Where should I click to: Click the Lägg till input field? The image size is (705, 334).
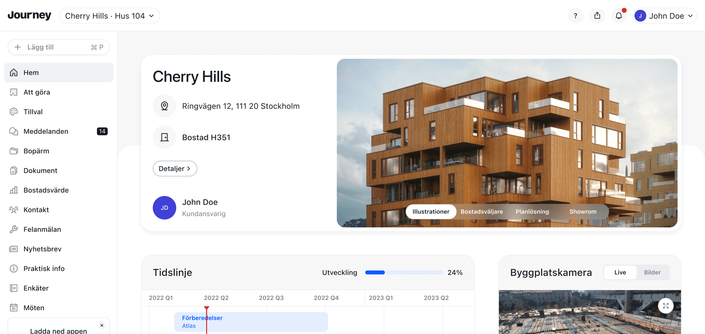tap(59, 47)
